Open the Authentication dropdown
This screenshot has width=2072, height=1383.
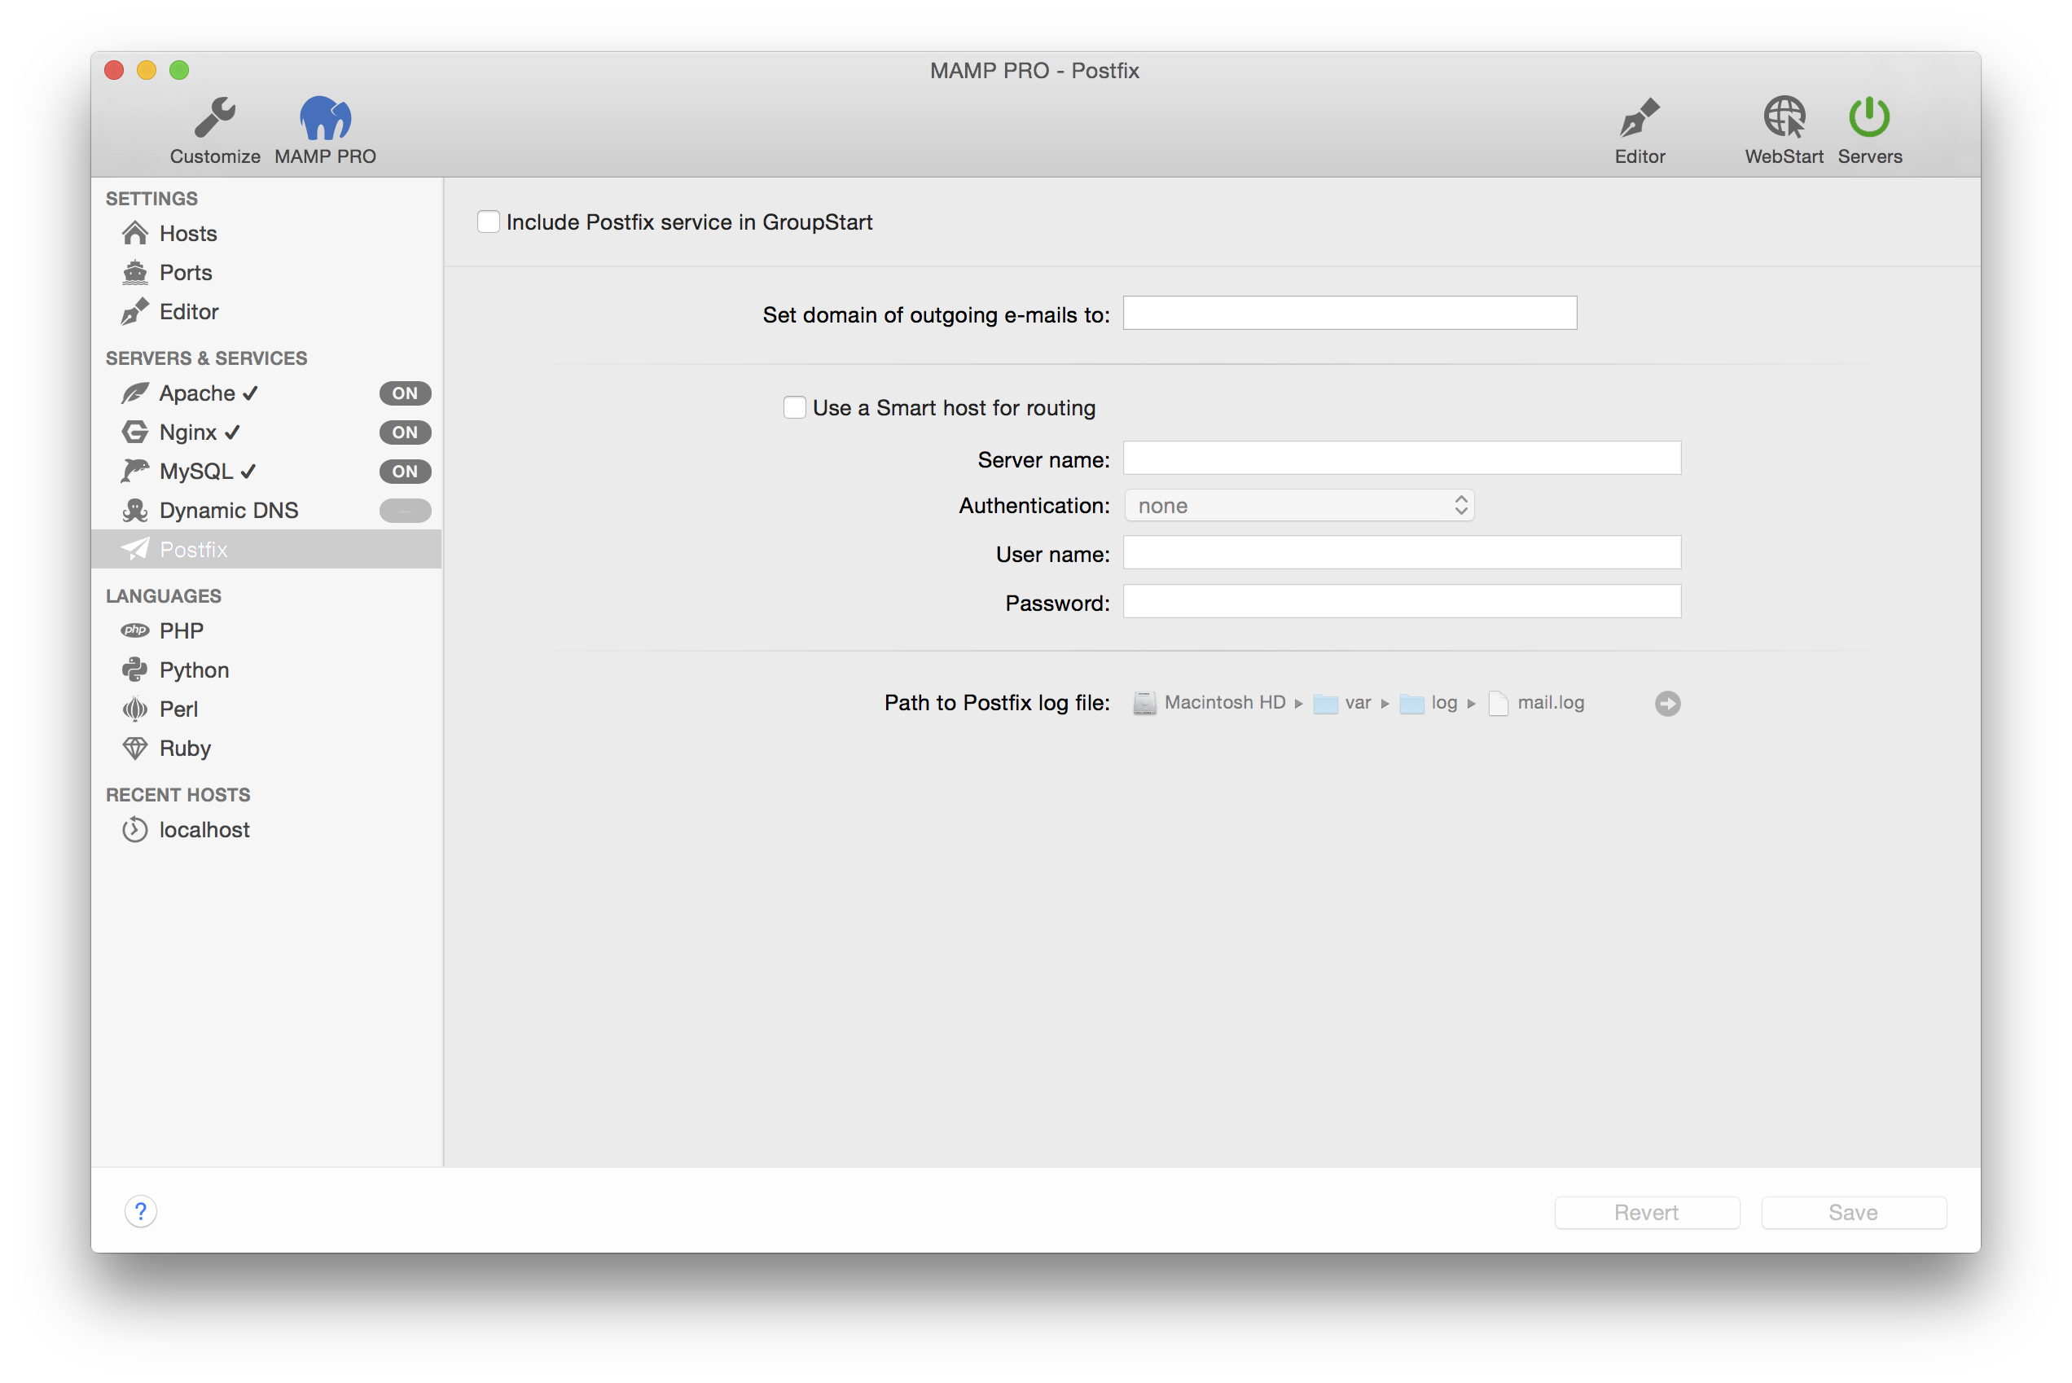click(1298, 506)
